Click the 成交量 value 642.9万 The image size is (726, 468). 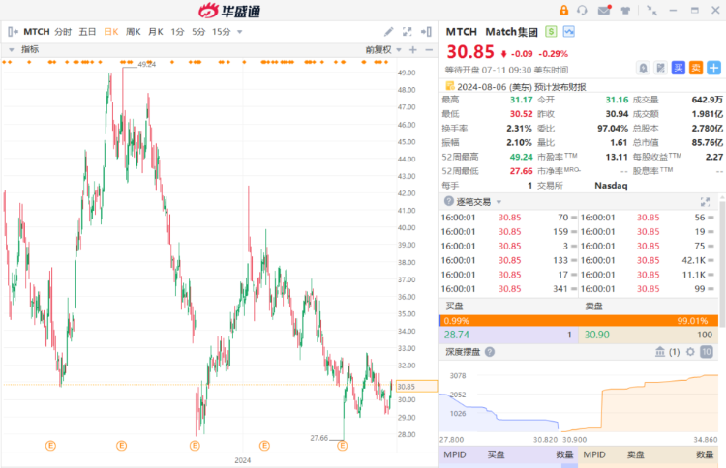[707, 100]
